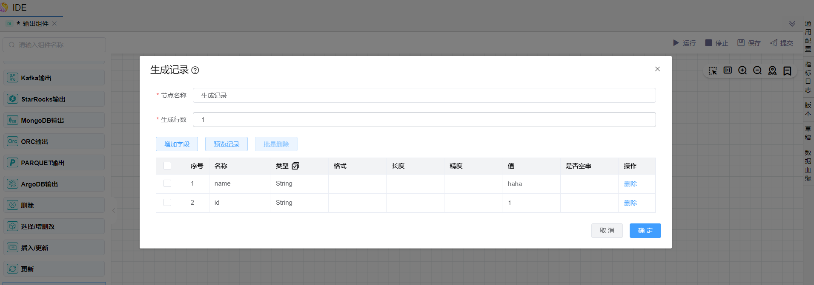Click the zoom out canvas icon
Viewport: 814px width, 285px height.
[757, 71]
